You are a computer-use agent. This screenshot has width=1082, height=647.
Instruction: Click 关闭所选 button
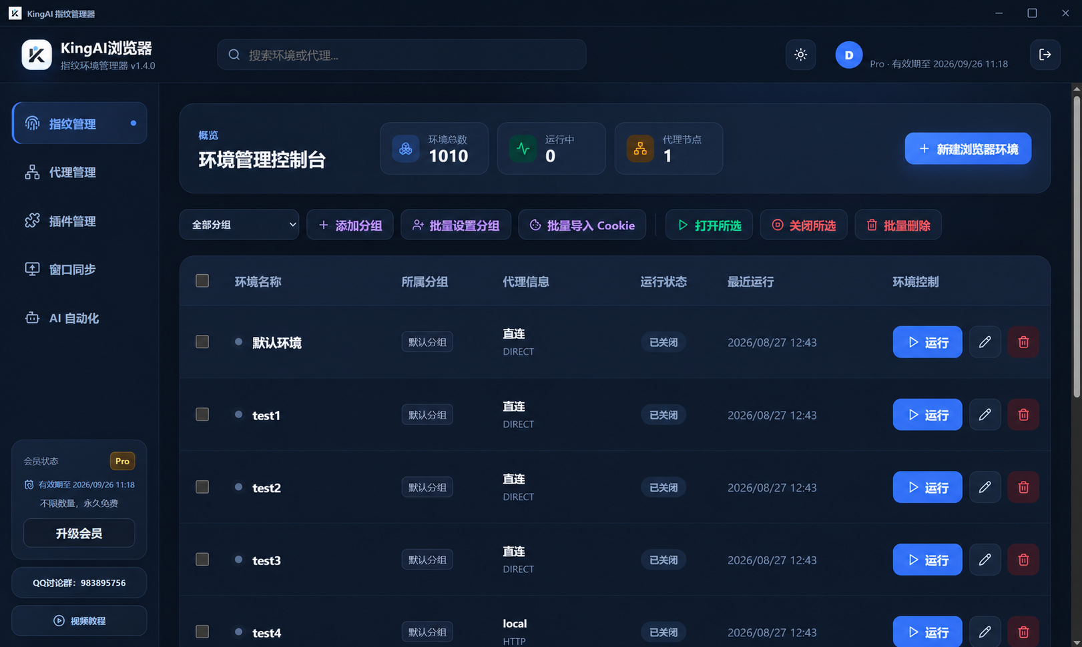tap(804, 225)
